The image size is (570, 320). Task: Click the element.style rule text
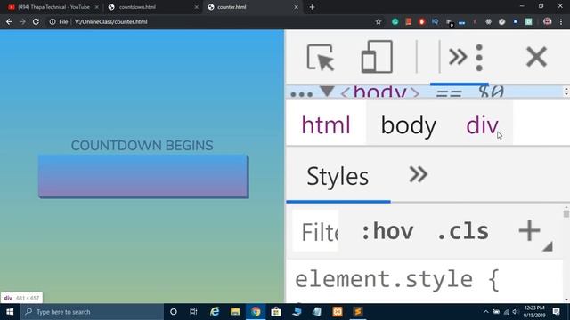pos(397,279)
